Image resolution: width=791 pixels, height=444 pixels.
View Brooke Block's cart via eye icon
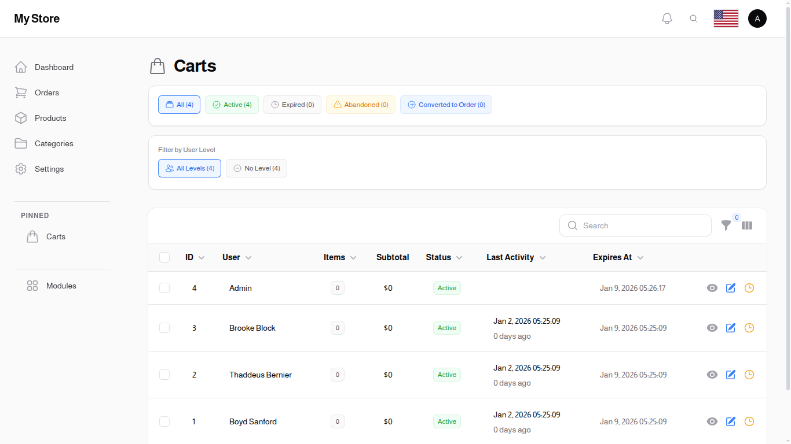(712, 328)
